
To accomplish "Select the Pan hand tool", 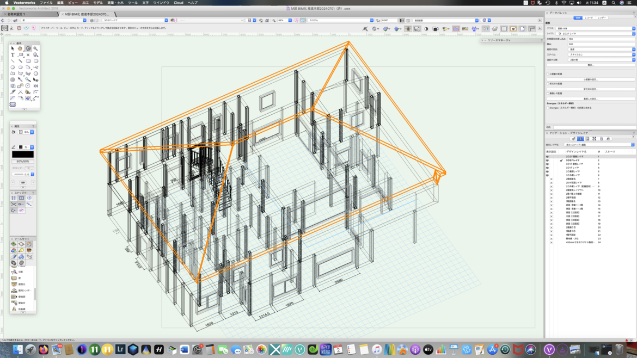I will tap(20, 48).
